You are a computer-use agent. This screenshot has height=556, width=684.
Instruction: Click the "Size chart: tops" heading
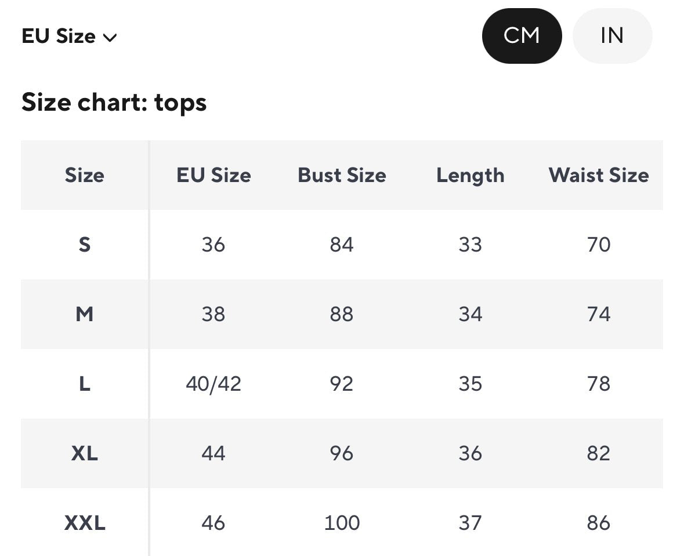tap(114, 103)
